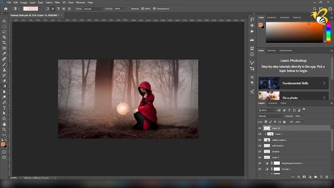The image size is (334, 188).
Task: Select the Horizontal Type tool
Action: coord(4,108)
